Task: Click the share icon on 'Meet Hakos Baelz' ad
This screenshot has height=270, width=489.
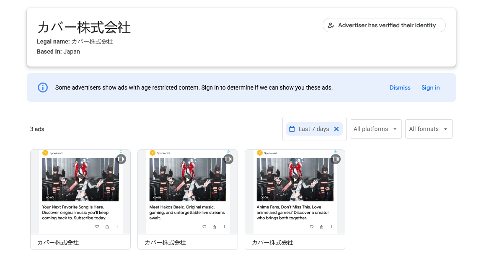Action: [214, 227]
